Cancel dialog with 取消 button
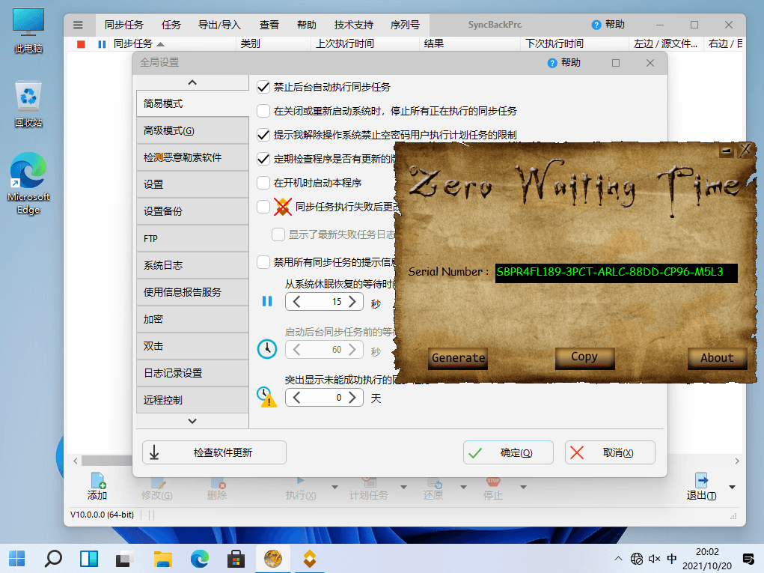Screen dimensions: 764x573 [610, 452]
